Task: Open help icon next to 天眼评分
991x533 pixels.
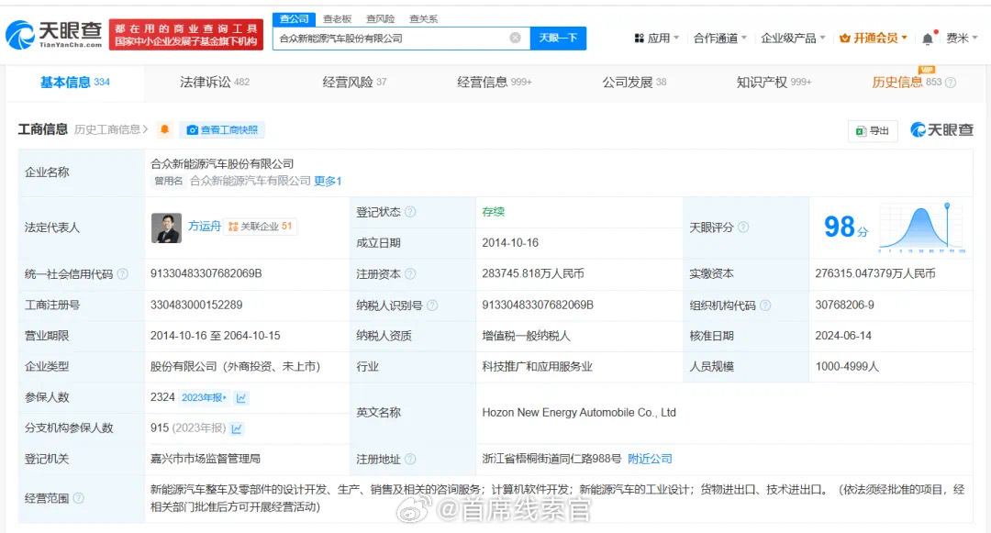Action: click(x=743, y=228)
